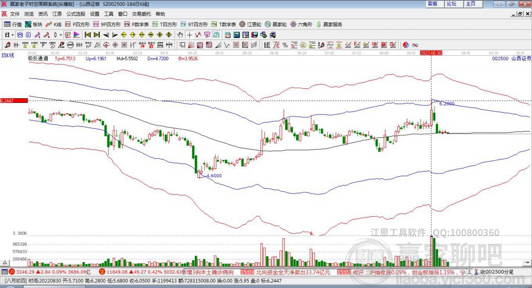Viewport: 532px width, 288px height.
Task: Click the infinity symbol tool icon
Action: (416, 45)
